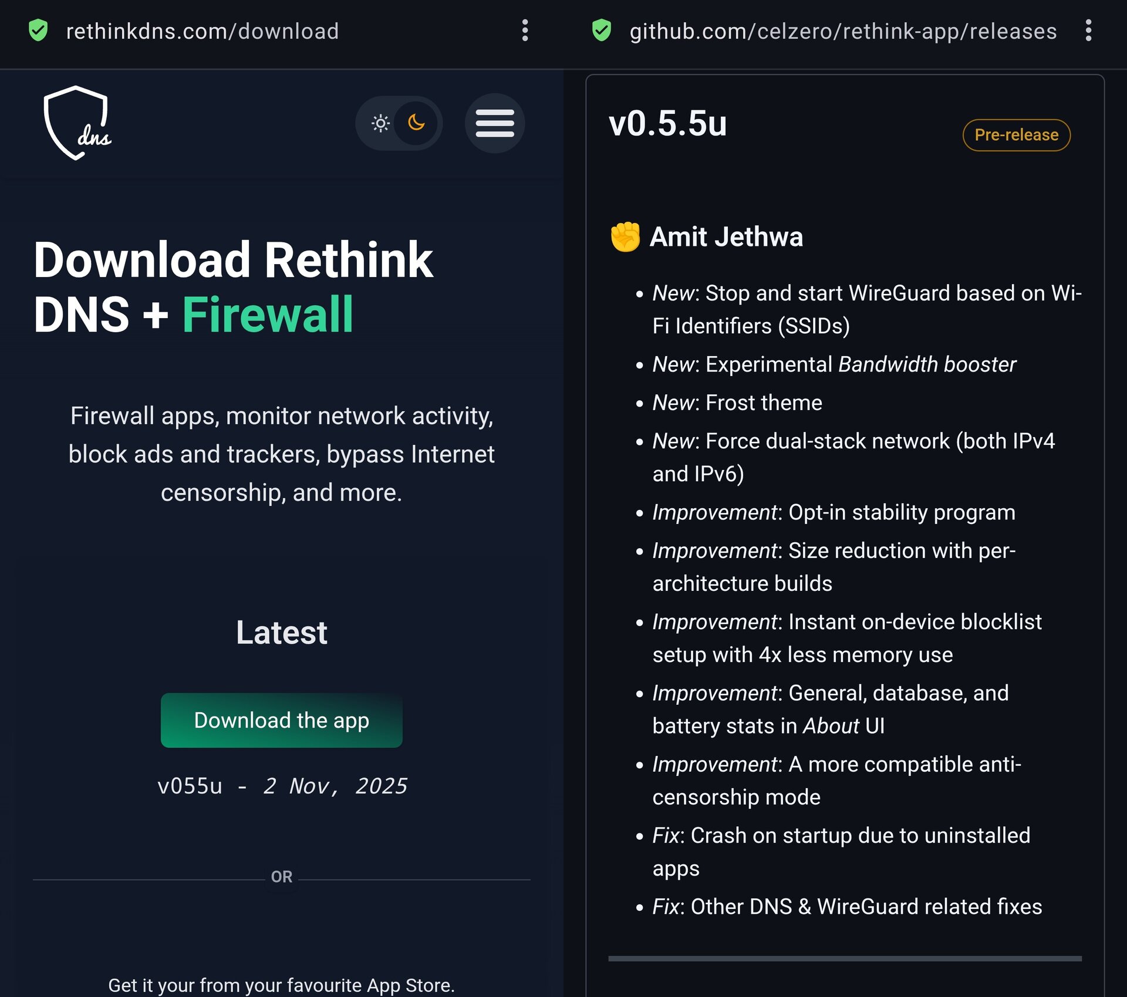
Task: Click the v0.5.5u release title
Action: [667, 124]
